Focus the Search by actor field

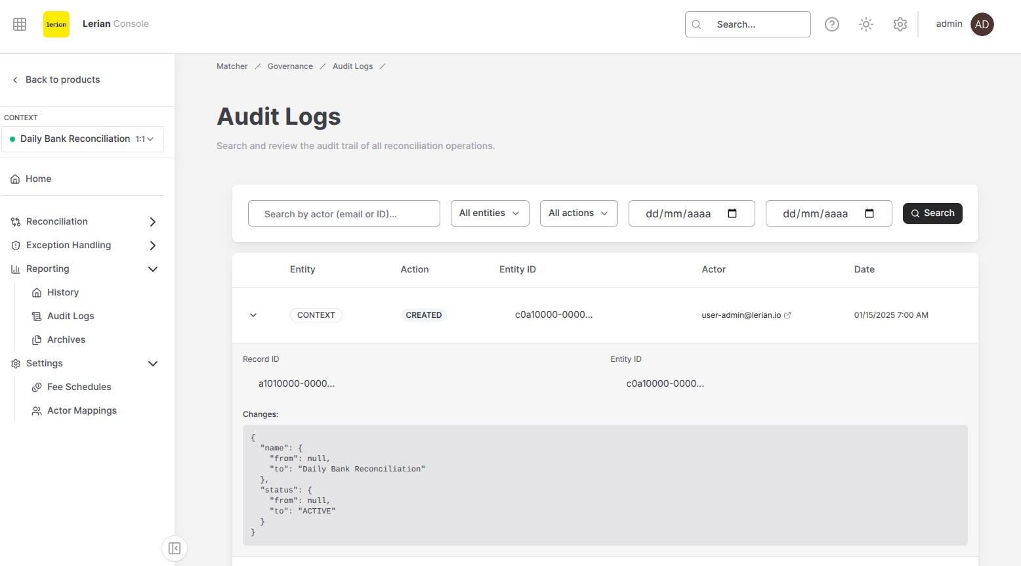(344, 213)
